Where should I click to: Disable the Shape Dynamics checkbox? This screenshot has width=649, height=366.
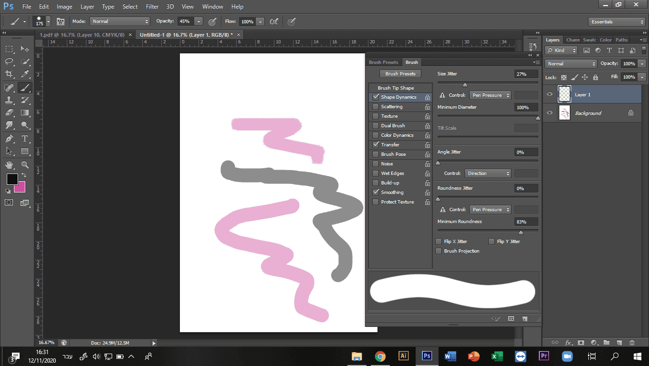[x=376, y=97]
